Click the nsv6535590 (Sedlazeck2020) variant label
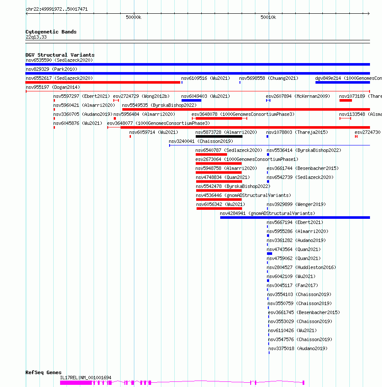Image resolution: width=382 pixels, height=387 pixels. 59,60
